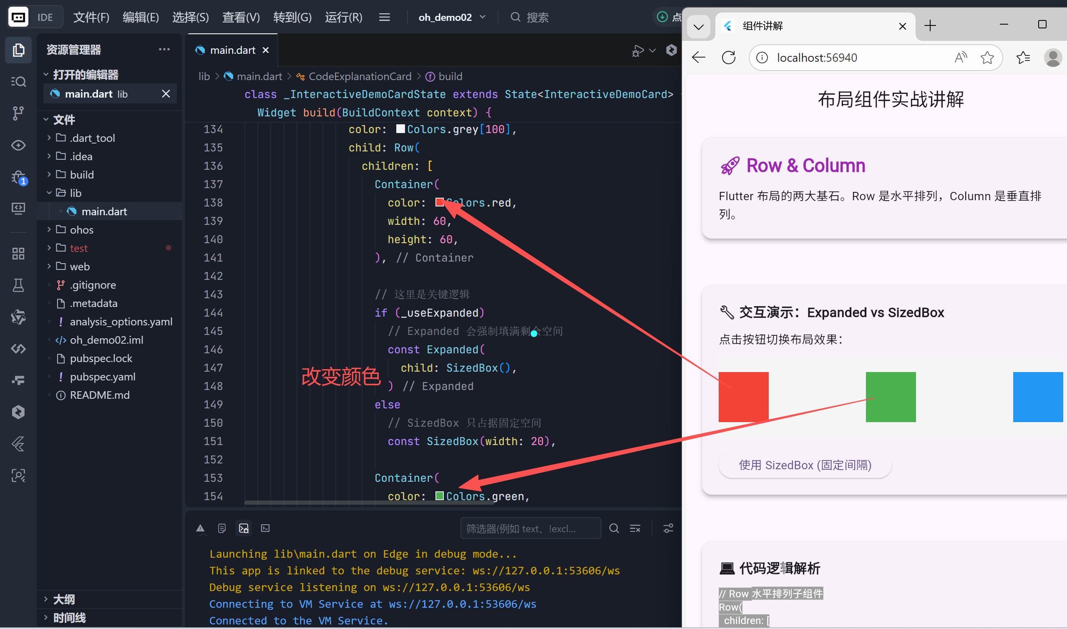Open the extensions grid icon
This screenshot has width=1067, height=629.
[x=18, y=254]
